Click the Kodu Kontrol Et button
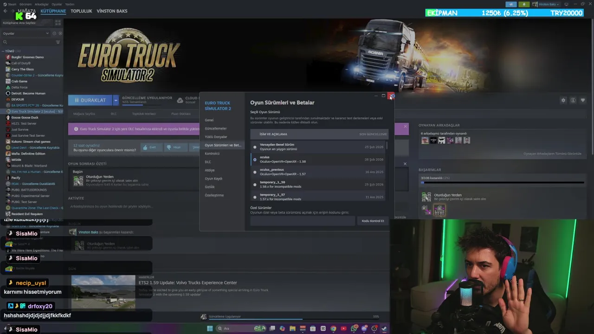This screenshot has width=594, height=334. pyautogui.click(x=373, y=221)
